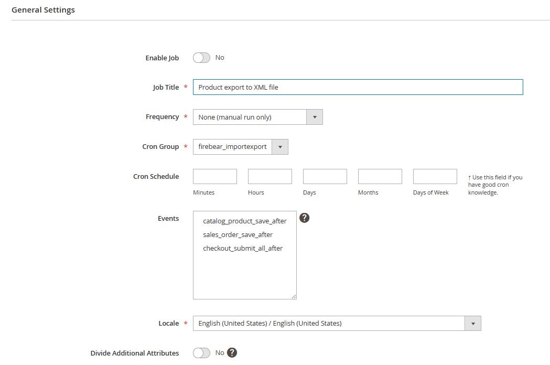Click the Cron Schedule label

pos(156,176)
